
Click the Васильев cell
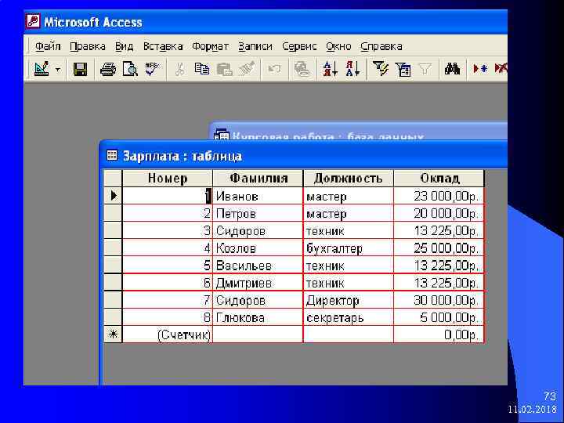coord(258,266)
